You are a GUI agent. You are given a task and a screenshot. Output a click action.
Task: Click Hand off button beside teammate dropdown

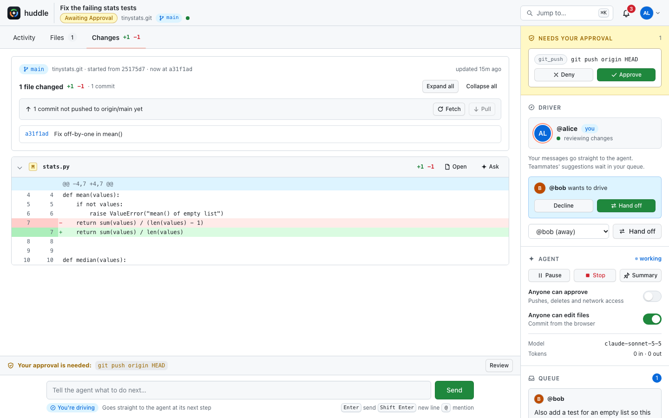pyautogui.click(x=637, y=231)
